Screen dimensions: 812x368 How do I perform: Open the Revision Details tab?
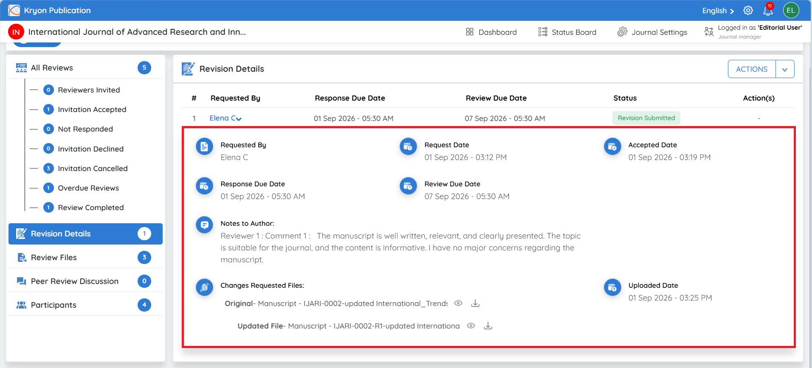85,234
